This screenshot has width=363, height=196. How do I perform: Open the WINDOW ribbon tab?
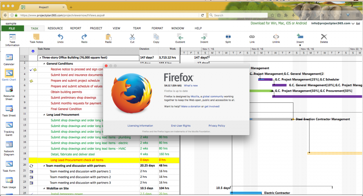(177, 28)
